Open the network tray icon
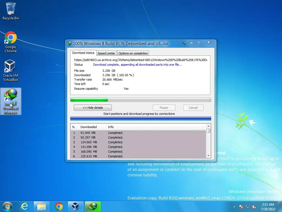Viewport: 282px width, 212px height. pyautogui.click(x=248, y=207)
